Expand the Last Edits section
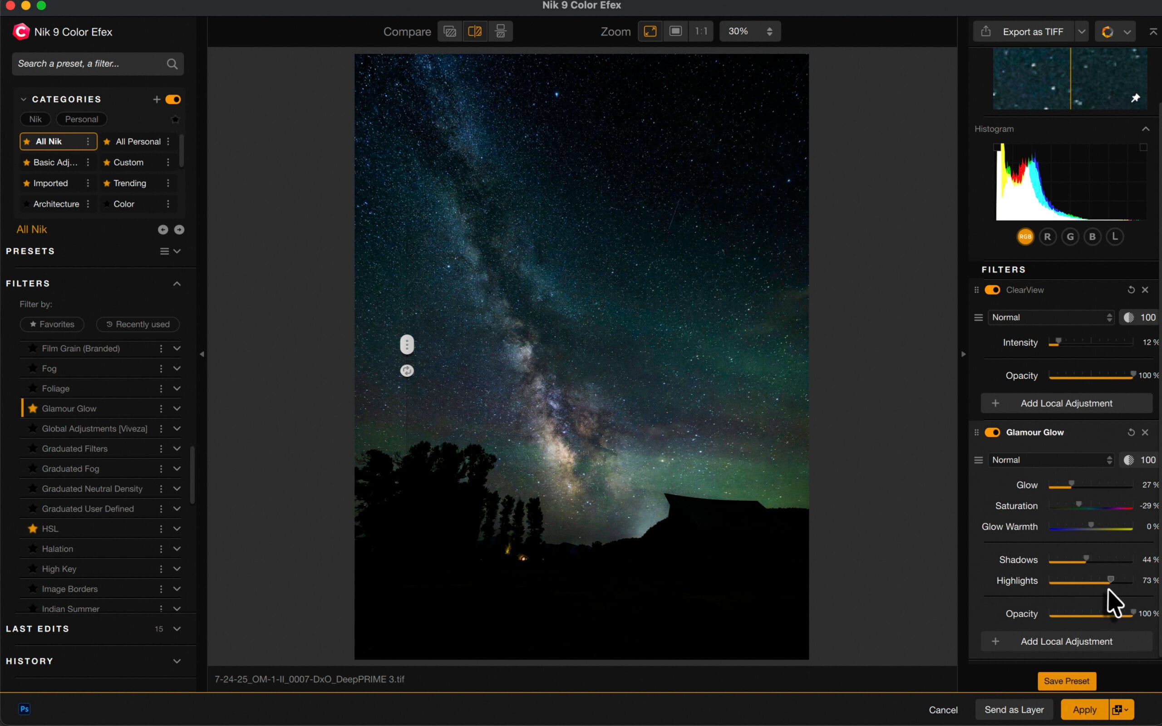Image resolution: width=1162 pixels, height=726 pixels. 177,629
